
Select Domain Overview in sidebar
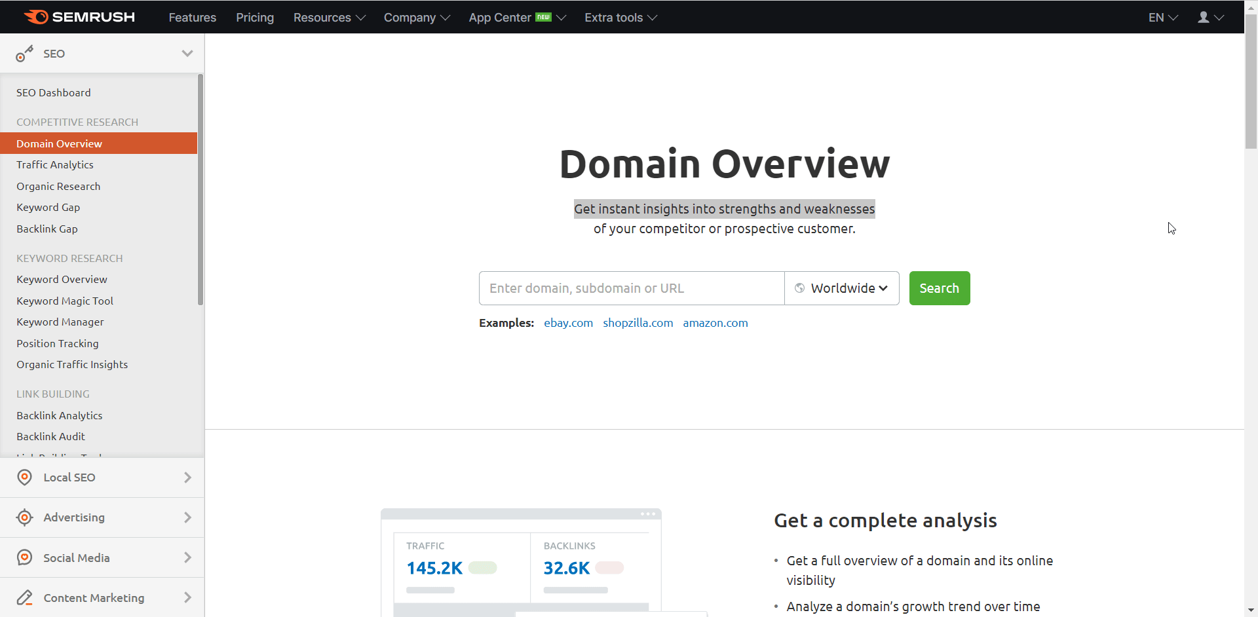coord(98,143)
